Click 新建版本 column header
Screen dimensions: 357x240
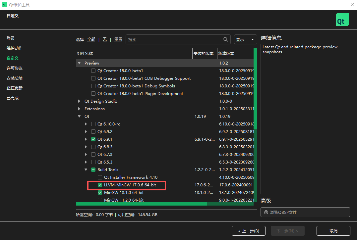[x=235, y=53]
